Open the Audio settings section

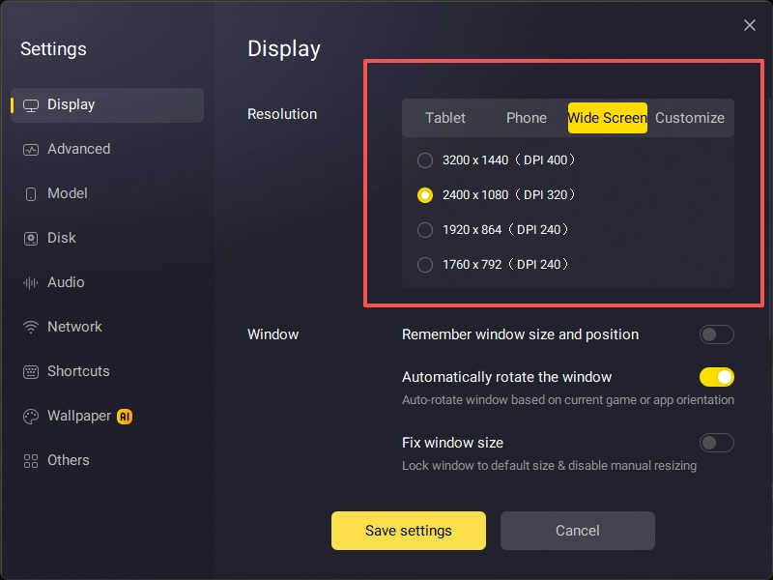click(x=107, y=282)
